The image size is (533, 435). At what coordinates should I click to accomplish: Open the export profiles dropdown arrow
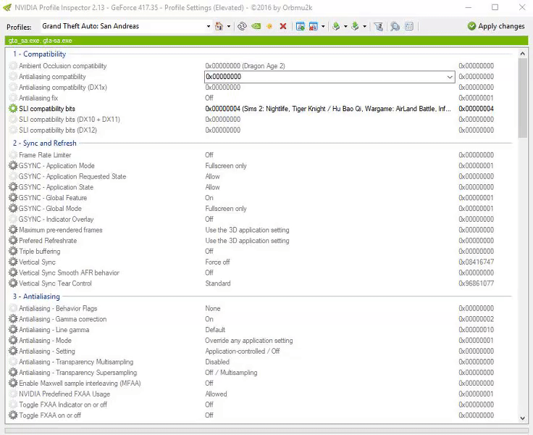(345, 26)
